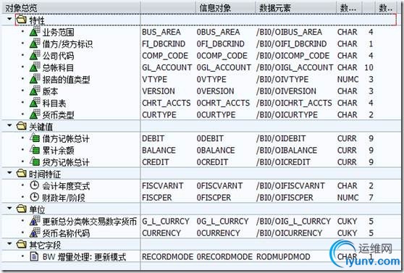Click the 货币类型 characteristic icon
The height and width of the screenshot is (273, 404).
click(x=35, y=114)
